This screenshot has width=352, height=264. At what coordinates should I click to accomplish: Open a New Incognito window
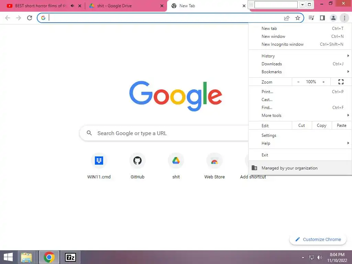[300, 44]
